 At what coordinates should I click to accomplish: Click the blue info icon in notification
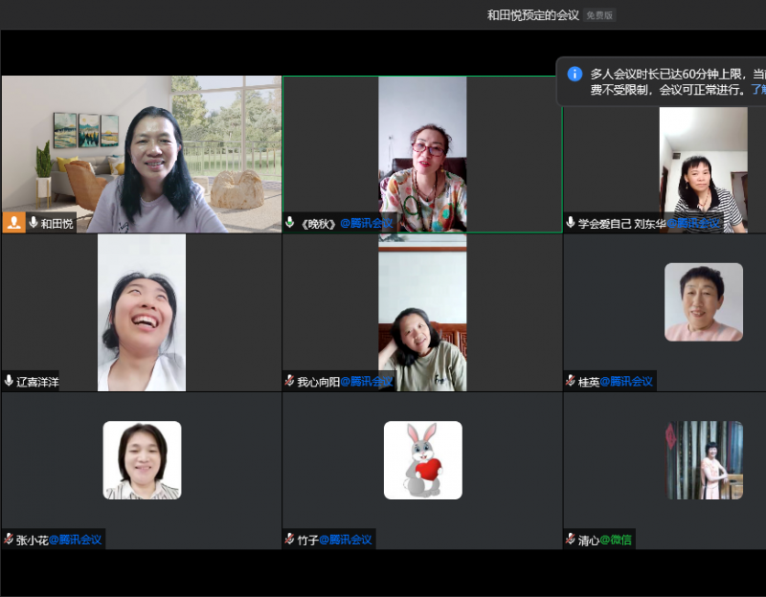pos(574,74)
